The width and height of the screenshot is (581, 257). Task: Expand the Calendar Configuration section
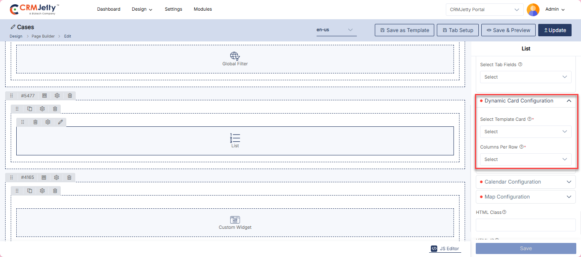[x=525, y=182]
